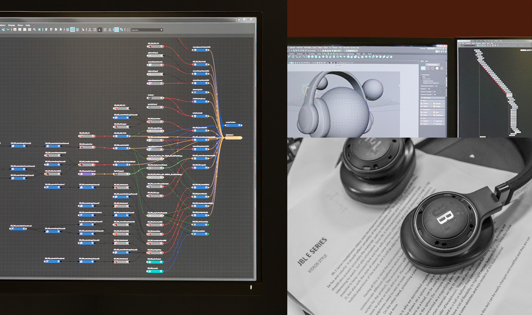Screen dimensions: 532x315
Task: Open the Workspace dropdown in Maya
Action: pyautogui.click(x=436, y=48)
